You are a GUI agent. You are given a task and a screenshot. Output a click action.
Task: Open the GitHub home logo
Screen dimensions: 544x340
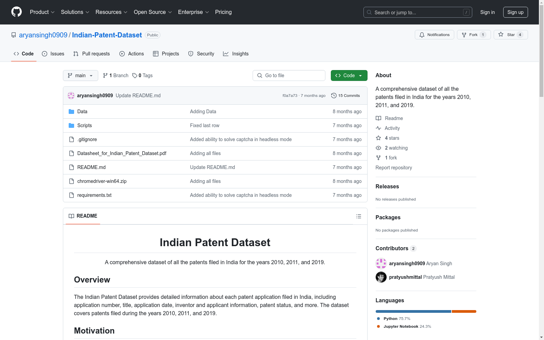(x=16, y=12)
